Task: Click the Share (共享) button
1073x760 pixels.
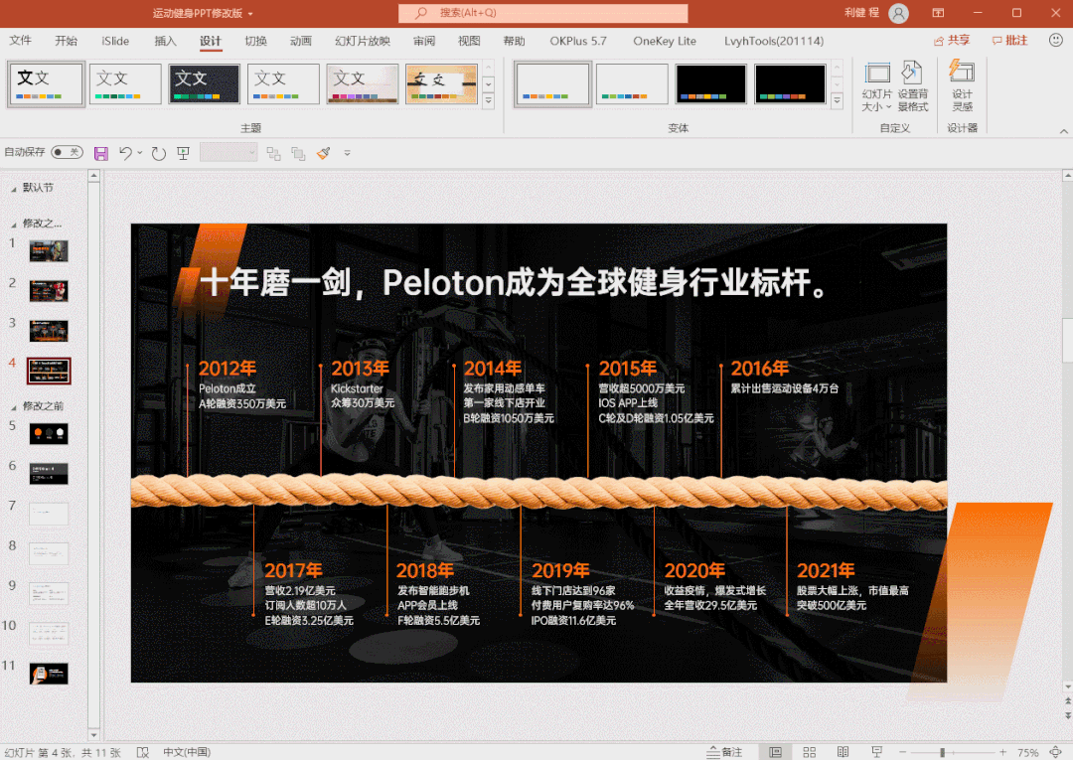Action: (952, 41)
